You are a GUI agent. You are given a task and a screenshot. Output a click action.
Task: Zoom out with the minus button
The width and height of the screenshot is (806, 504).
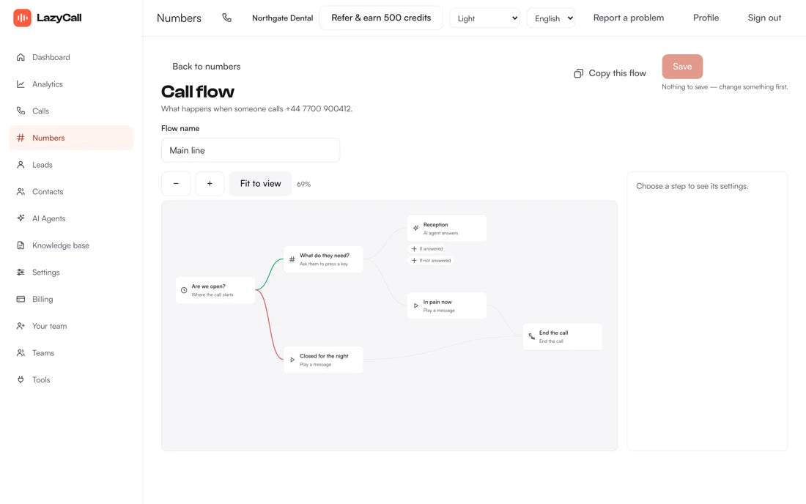point(176,183)
